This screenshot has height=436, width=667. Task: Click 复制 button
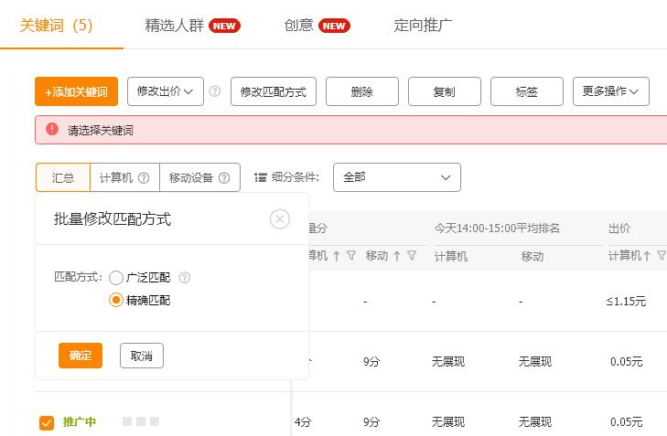point(444,91)
